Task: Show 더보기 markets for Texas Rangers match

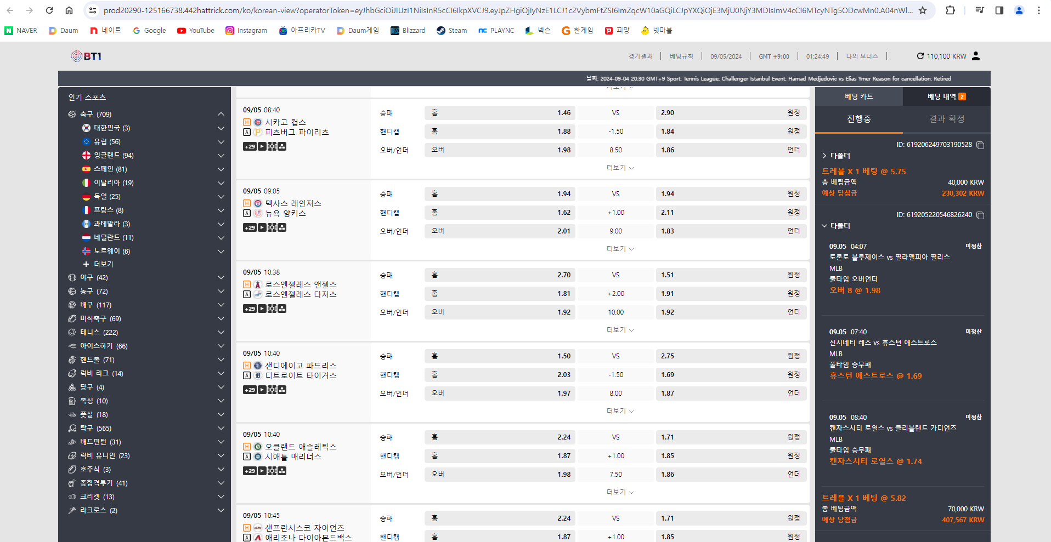Action: (x=620, y=249)
